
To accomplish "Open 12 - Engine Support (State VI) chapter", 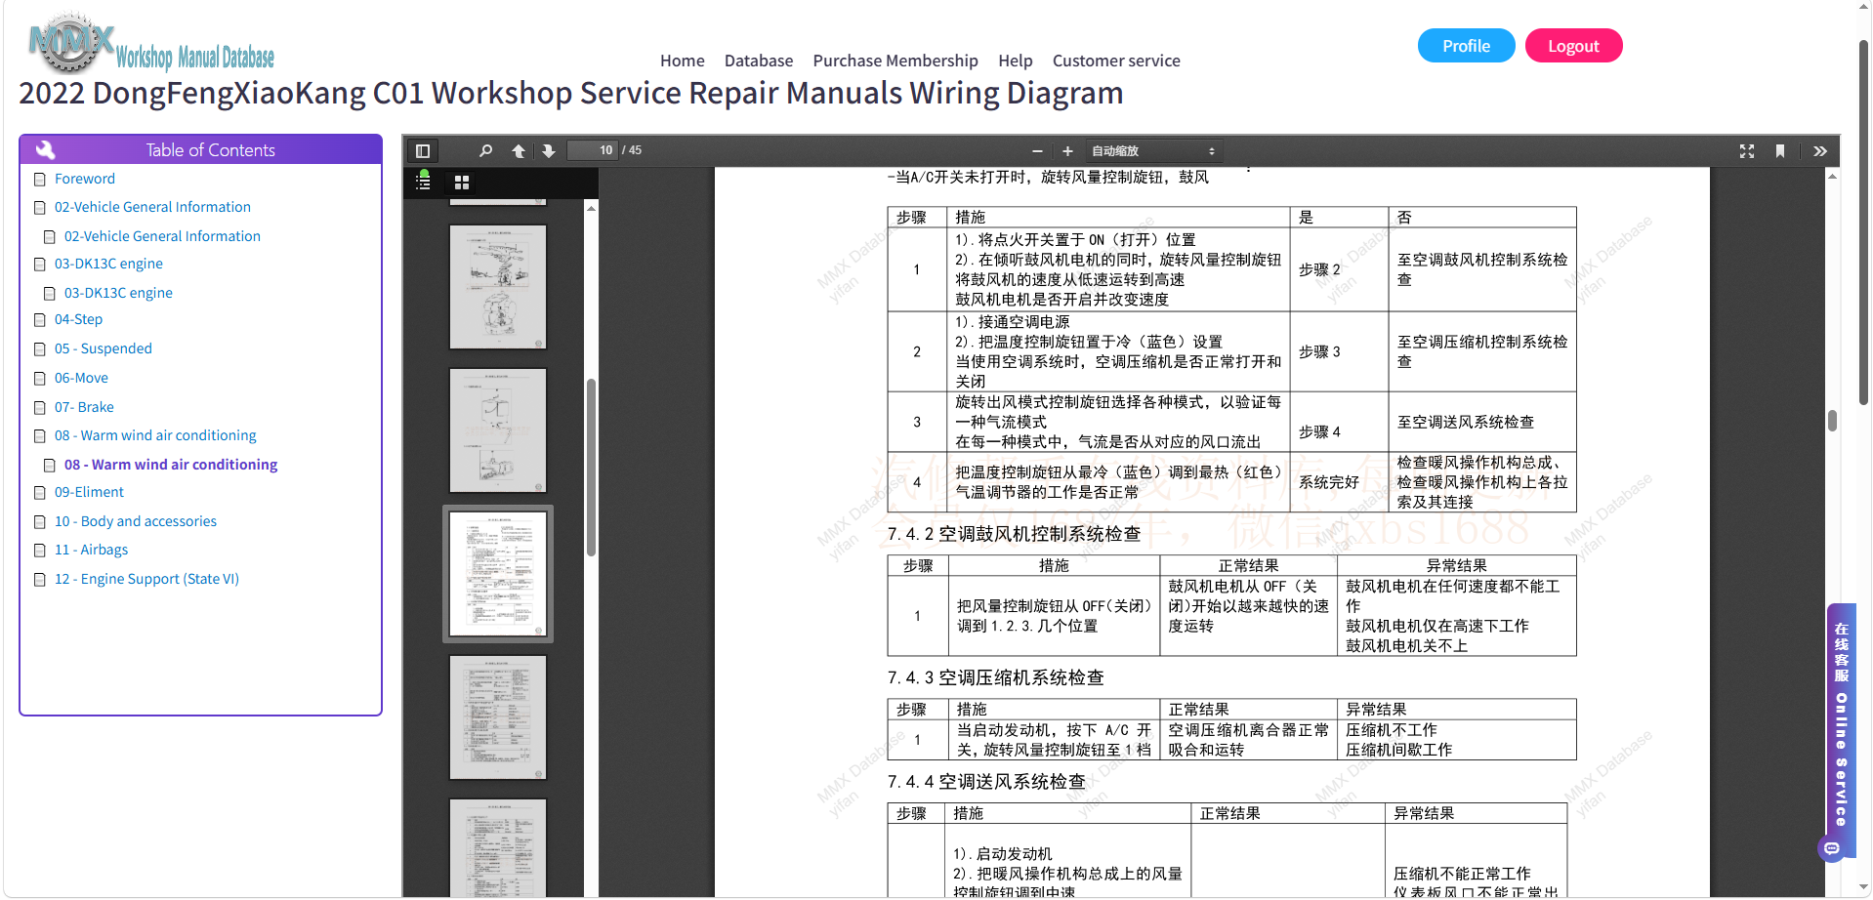I will 146,579.
